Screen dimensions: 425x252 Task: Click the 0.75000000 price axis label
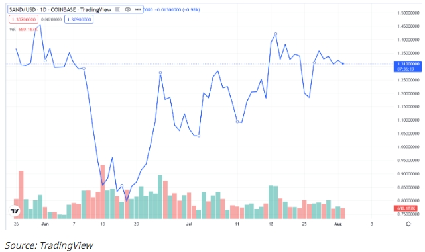point(408,214)
